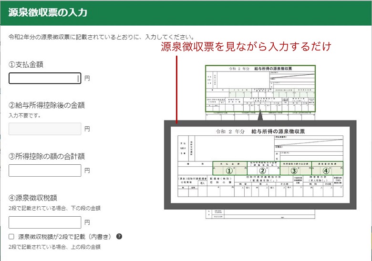Screen dimensions: 372x261
Task: Click circled number ② on sample slip
Action: point(263,170)
